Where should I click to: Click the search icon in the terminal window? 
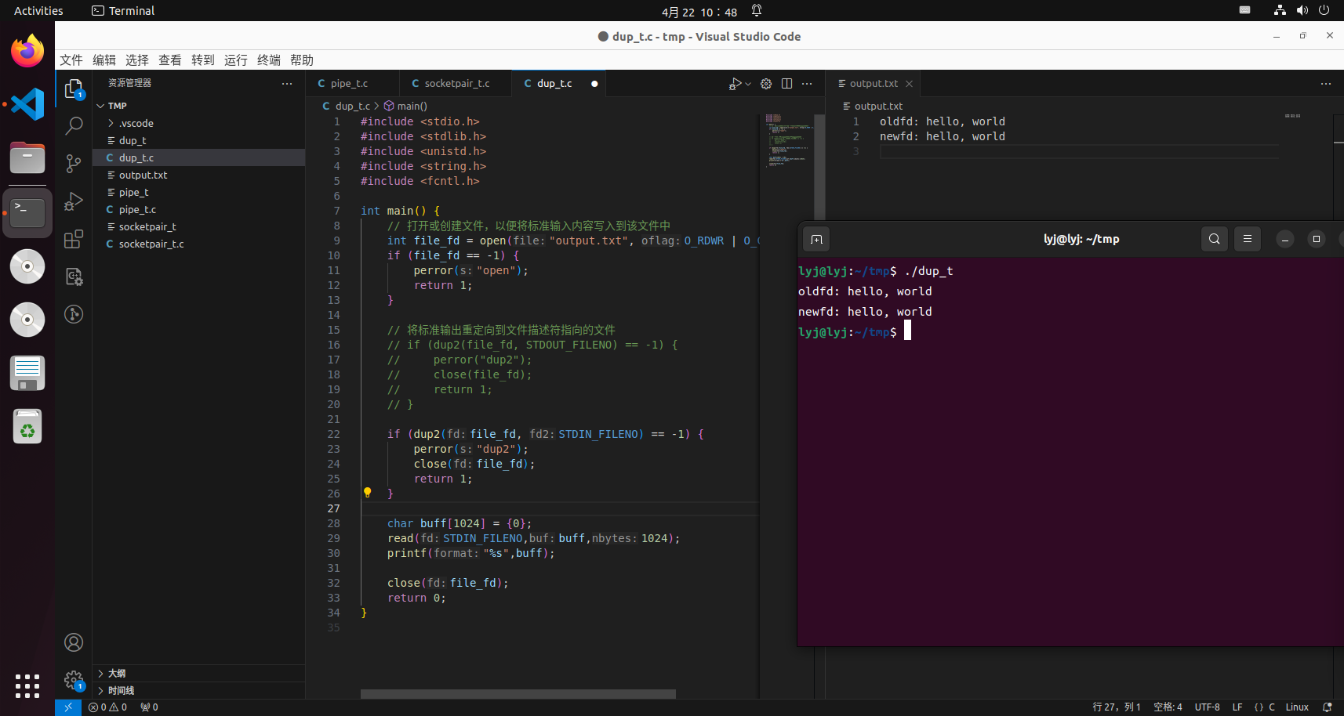pos(1215,239)
